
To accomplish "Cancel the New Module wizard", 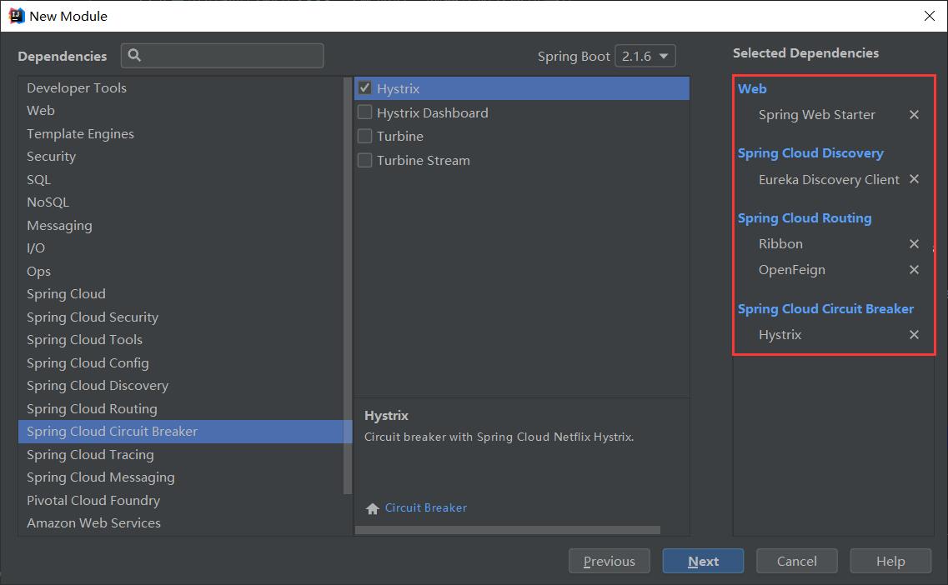I will pyautogui.click(x=797, y=562).
